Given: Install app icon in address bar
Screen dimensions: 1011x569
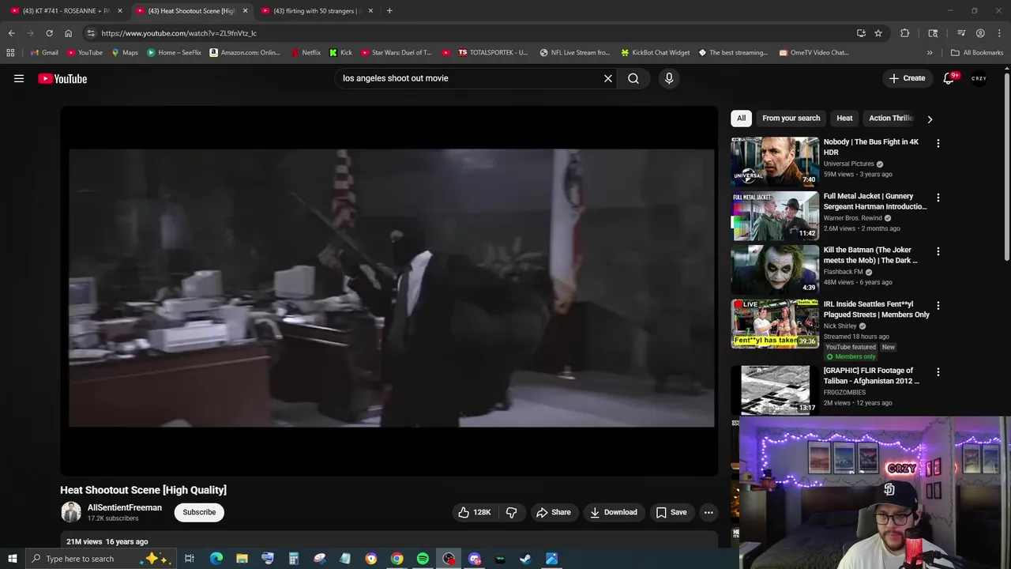Looking at the screenshot, I should click(x=861, y=33).
